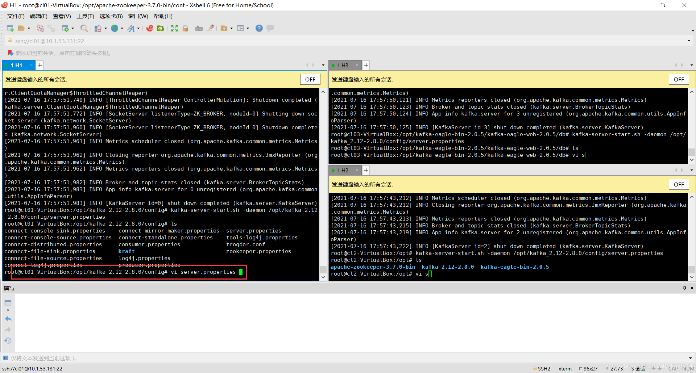Click the new folder tab group icon
The image size is (696, 373).
[x=224, y=28]
